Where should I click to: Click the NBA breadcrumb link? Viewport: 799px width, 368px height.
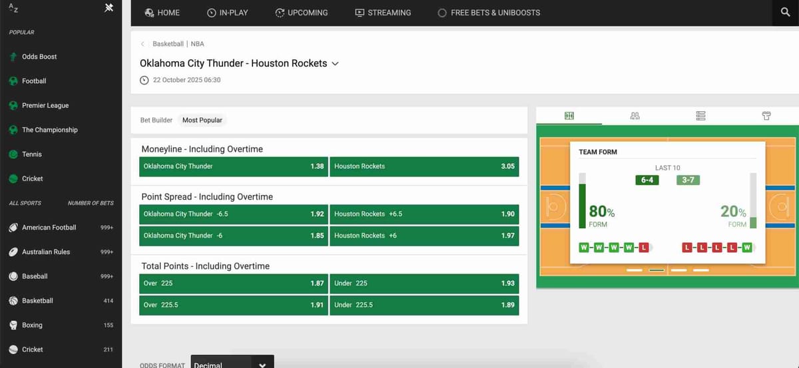pos(197,44)
